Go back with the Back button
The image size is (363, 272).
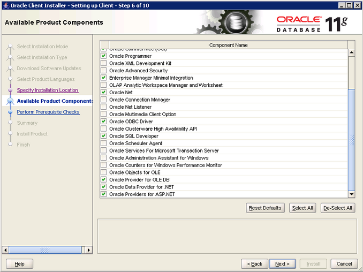254,263
